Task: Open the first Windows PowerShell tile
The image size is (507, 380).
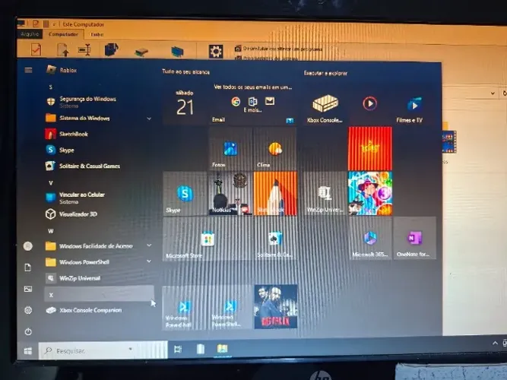Action: 185,307
